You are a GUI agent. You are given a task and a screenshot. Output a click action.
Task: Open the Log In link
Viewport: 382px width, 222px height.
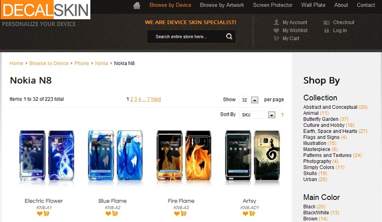tap(340, 30)
